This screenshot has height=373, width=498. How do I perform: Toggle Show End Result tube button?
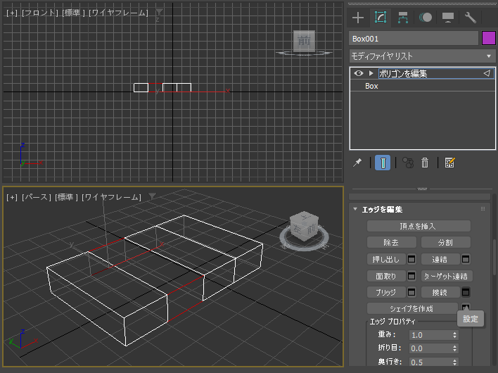pyautogui.click(x=383, y=163)
